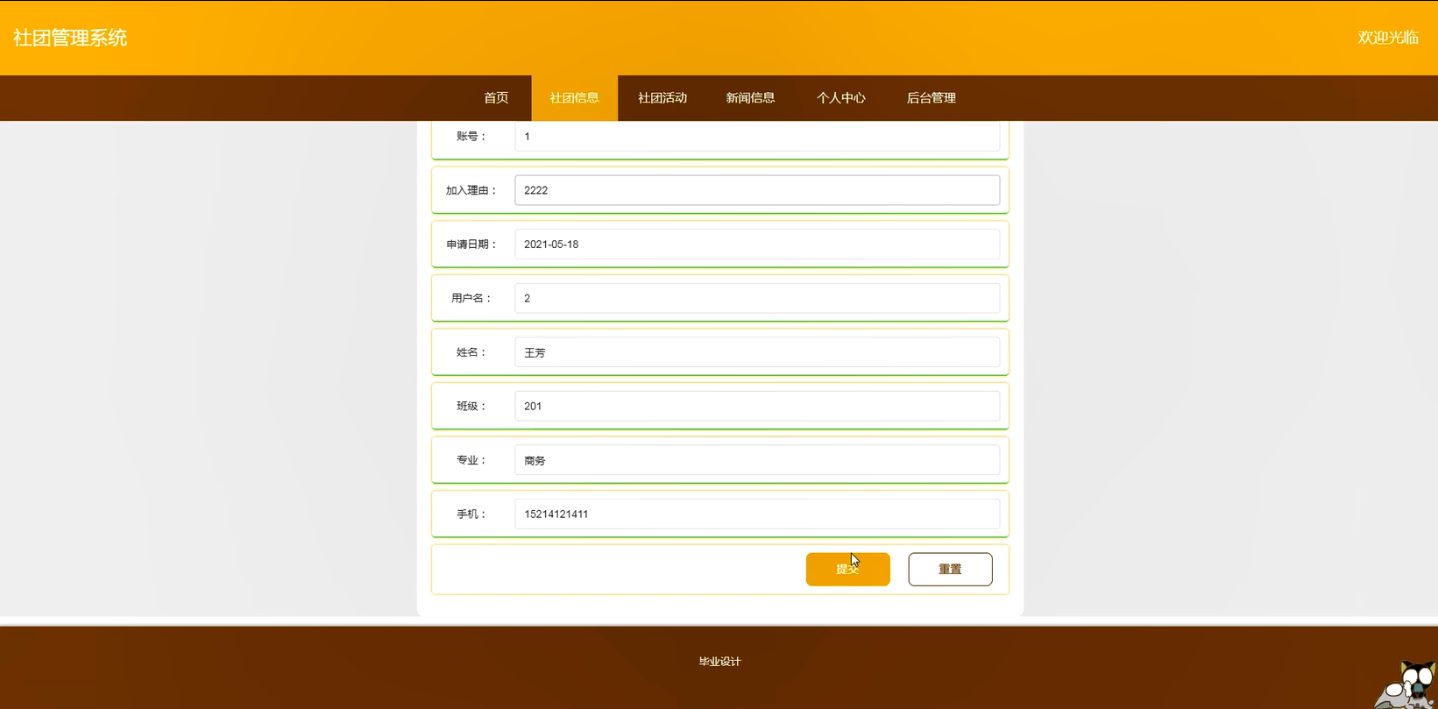
Task: Click the 毕业设计 footer text
Action: point(719,662)
